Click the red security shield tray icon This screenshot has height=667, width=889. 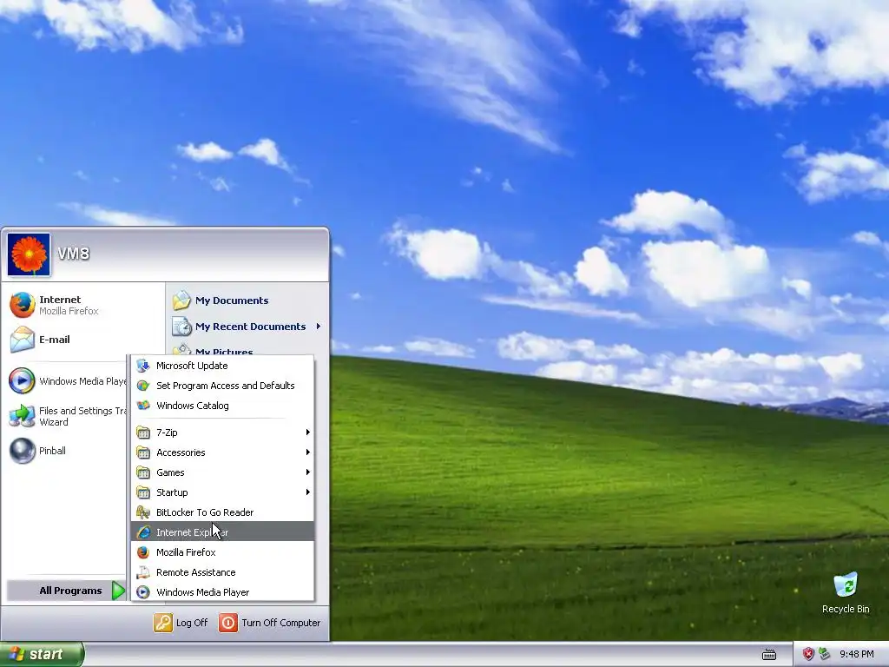tap(808, 654)
